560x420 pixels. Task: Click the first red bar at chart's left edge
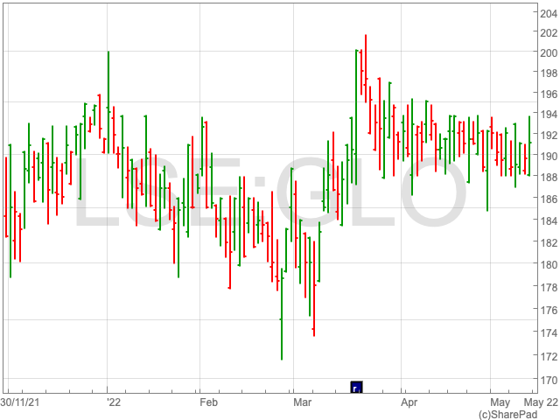[6, 197]
